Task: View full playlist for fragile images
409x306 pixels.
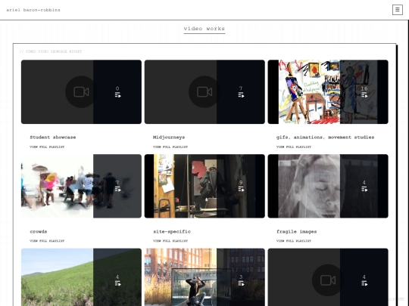Action: [294, 241]
